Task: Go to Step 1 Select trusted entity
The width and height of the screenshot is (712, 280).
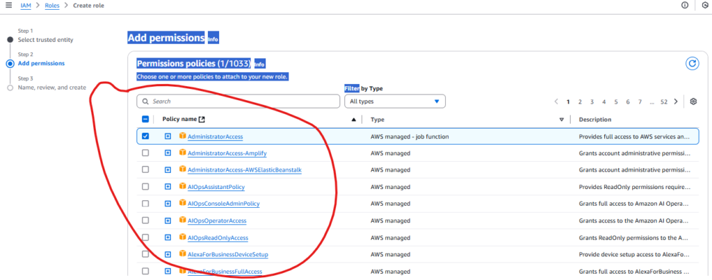Action: point(45,40)
